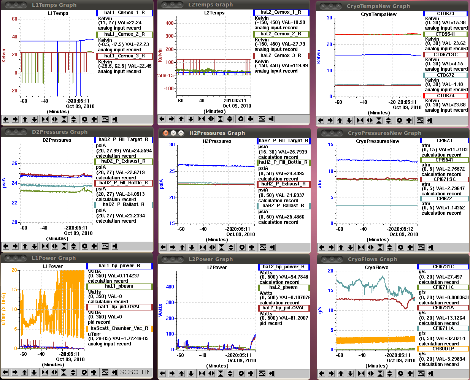Click the hourglass vertical zoom icon in L1Temps Graph

64,119
